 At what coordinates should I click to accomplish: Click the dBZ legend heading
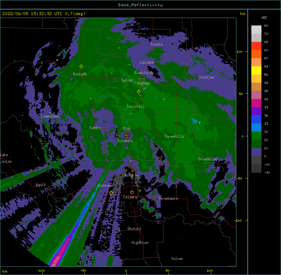click(x=264, y=17)
